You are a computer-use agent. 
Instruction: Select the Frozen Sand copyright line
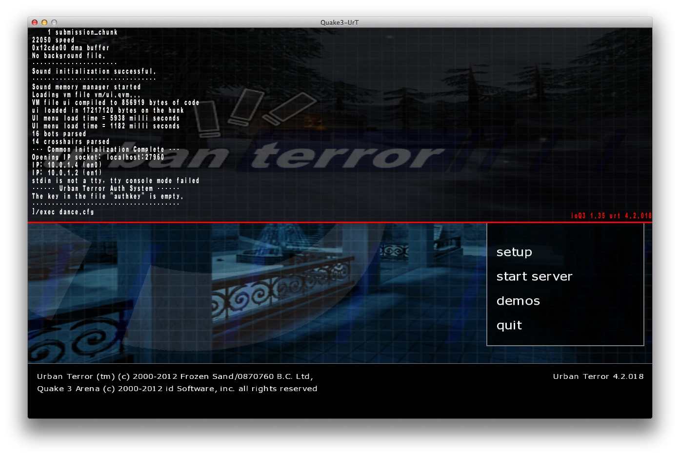(x=175, y=376)
